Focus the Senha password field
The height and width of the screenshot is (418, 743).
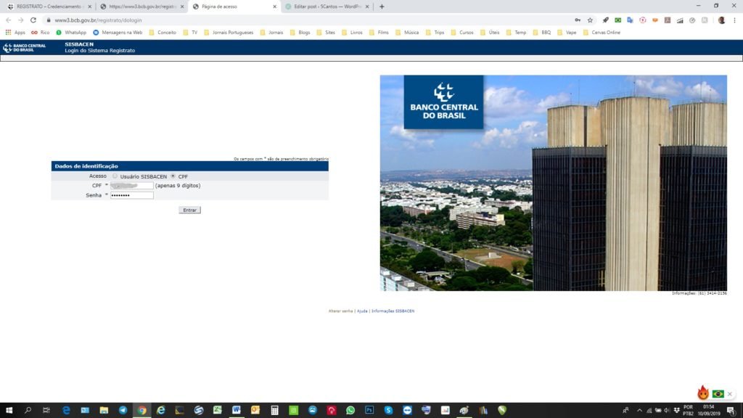[132, 195]
